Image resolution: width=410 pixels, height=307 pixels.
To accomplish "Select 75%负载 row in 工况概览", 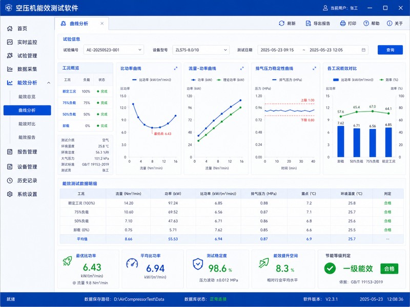I will pos(85,103).
